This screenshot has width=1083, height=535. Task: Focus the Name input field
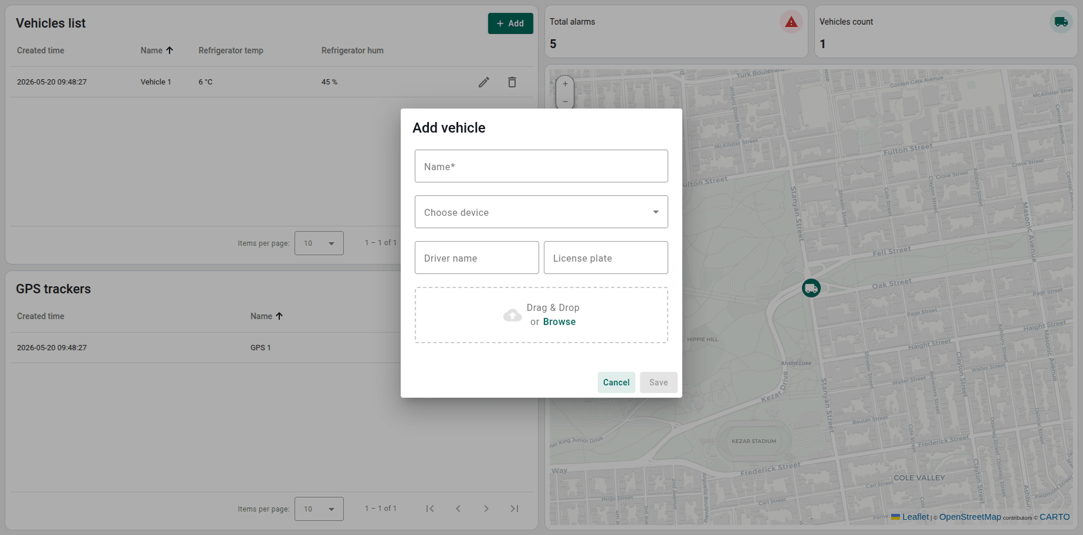click(541, 166)
